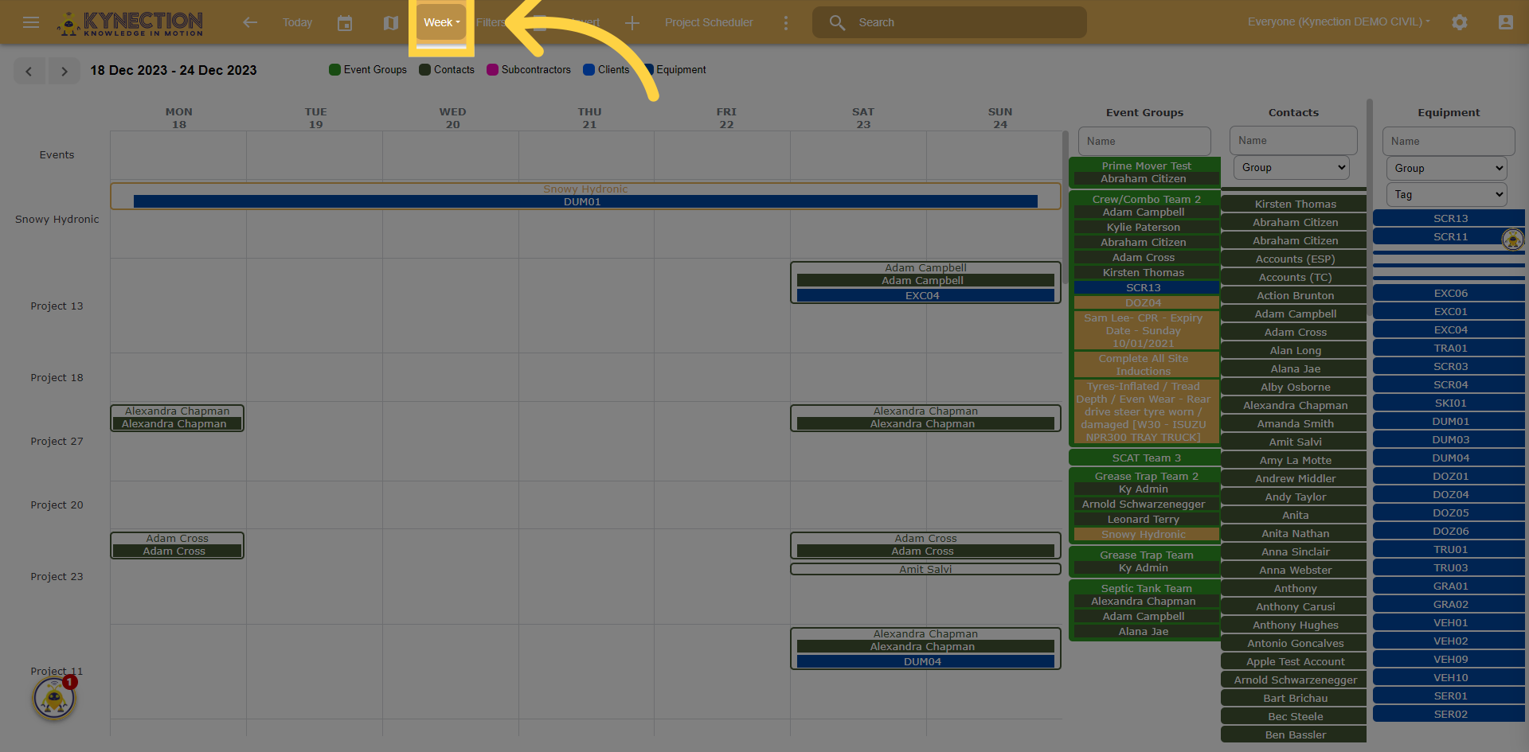The width and height of the screenshot is (1529, 752).
Task: Open the map view icon
Action: [390, 22]
